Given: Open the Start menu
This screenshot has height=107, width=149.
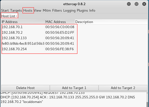Looking at the screenshot, I should tap(5, 11).
